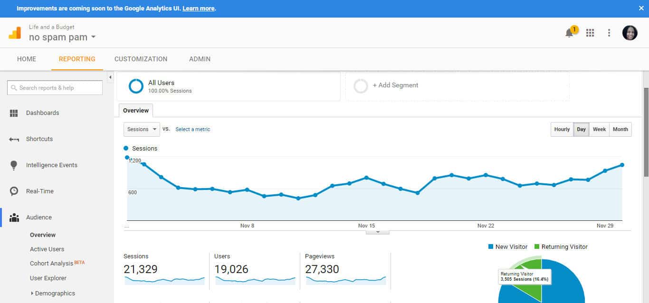Open Real-Time in the sidebar
This screenshot has height=303, width=649.
(40, 191)
